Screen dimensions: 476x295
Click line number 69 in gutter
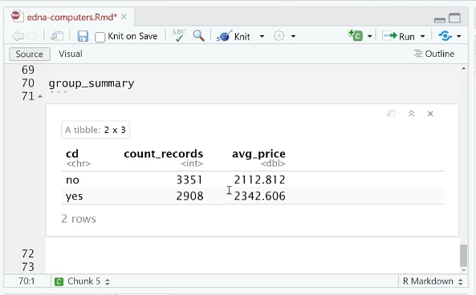point(28,70)
